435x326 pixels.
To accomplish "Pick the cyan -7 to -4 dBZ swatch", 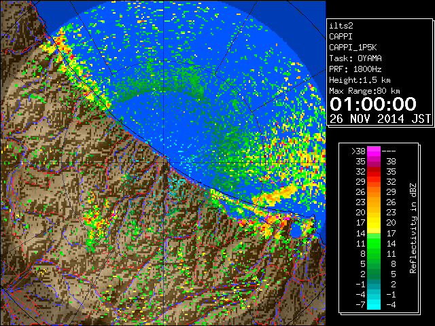I will [374, 305].
